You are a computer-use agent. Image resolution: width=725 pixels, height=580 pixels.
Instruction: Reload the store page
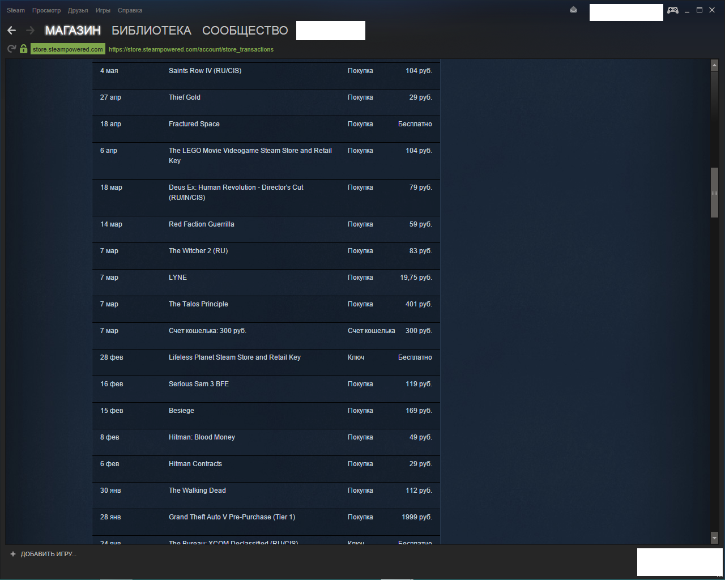coord(11,49)
